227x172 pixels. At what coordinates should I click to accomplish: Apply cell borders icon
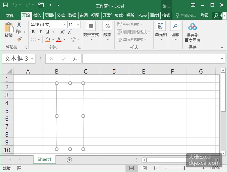(x=33, y=39)
